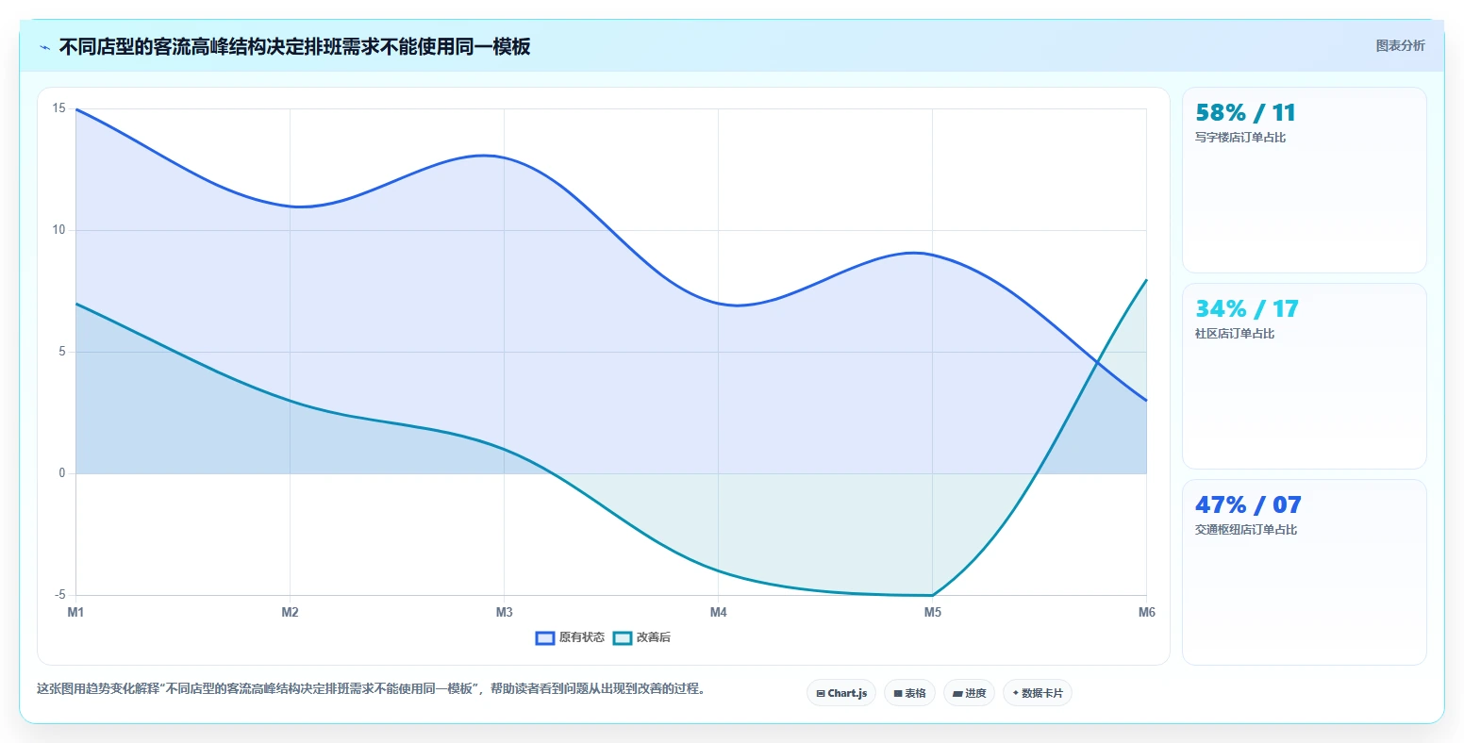Click the caption text below the chart
The width and height of the screenshot is (1464, 743).
pyautogui.click(x=371, y=688)
